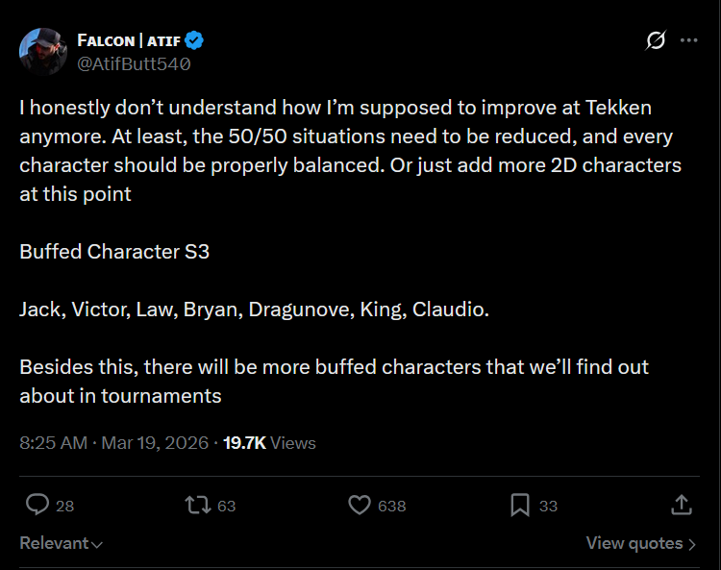Image resolution: width=721 pixels, height=570 pixels.
Task: Click the reply speech bubble icon
Action: [37, 505]
